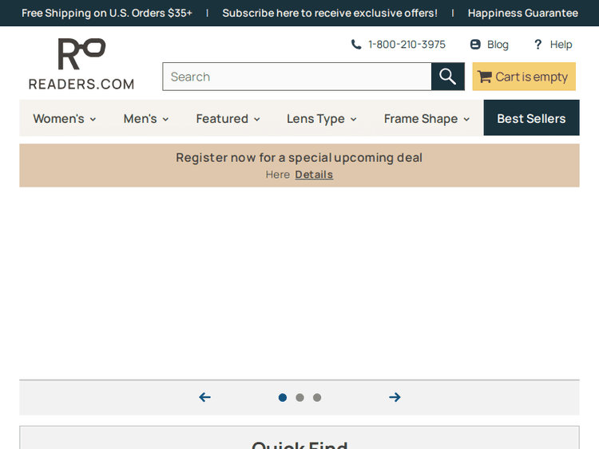
Task: Advance carousel with right arrow
Action: pos(395,397)
